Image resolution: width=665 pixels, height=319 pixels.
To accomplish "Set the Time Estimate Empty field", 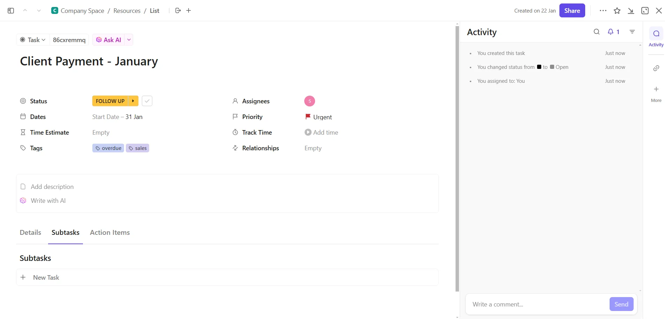I will (101, 133).
